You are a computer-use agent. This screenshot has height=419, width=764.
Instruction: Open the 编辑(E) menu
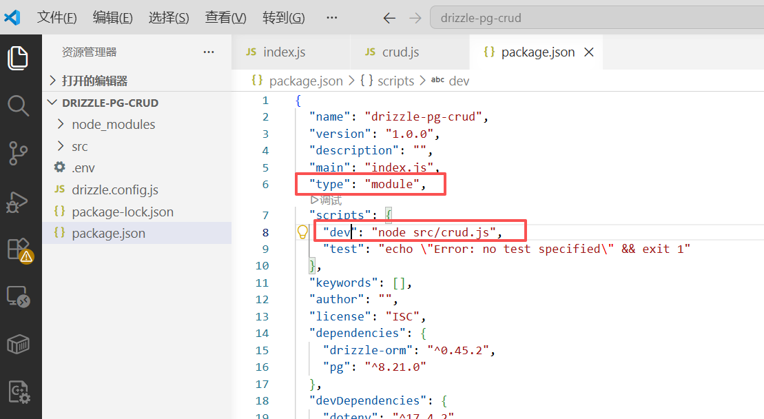pyautogui.click(x=112, y=18)
